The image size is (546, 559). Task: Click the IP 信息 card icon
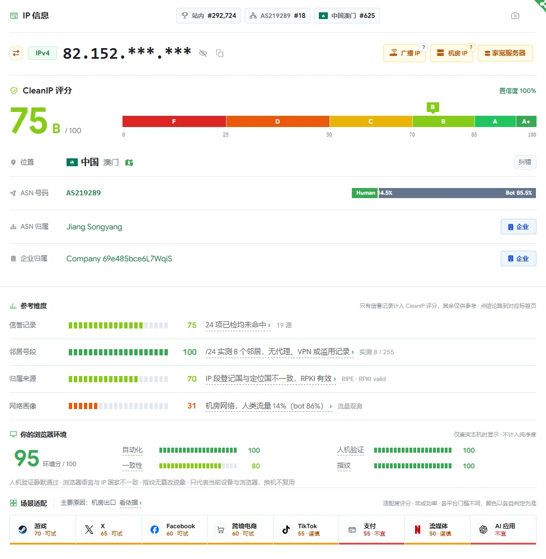[x=14, y=16]
